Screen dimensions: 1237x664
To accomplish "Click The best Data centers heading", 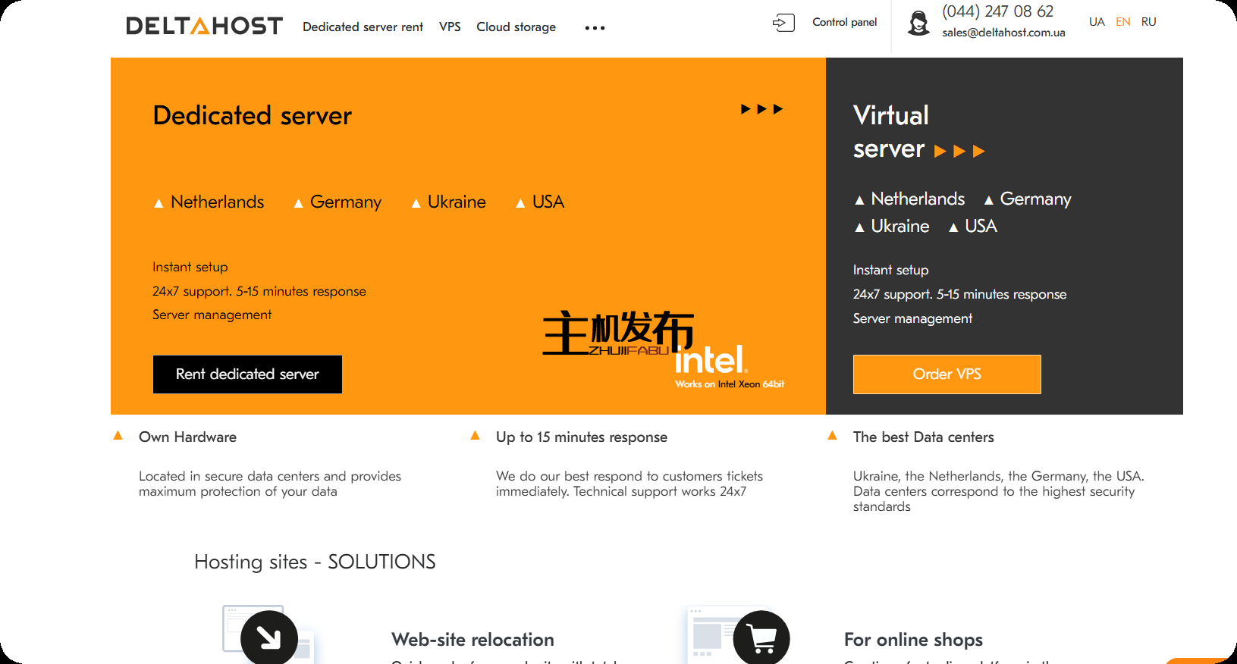I will click(x=923, y=437).
